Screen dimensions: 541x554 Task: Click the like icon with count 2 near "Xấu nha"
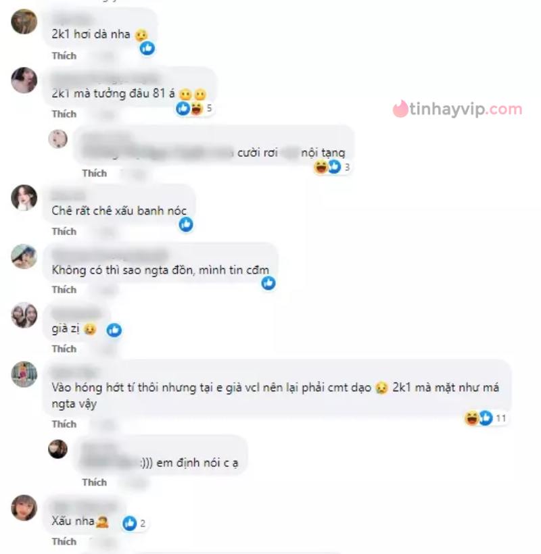[134, 523]
